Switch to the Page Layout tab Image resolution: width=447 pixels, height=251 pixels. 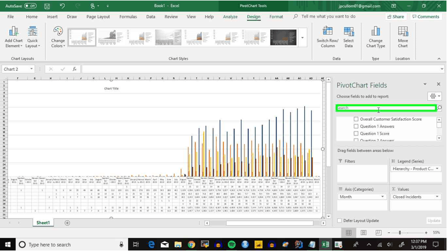pyautogui.click(x=98, y=17)
